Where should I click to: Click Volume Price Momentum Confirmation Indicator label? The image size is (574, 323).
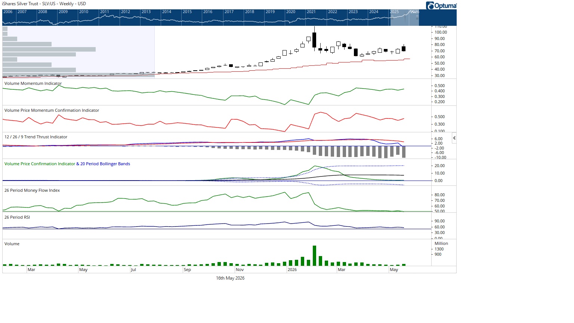(x=52, y=110)
